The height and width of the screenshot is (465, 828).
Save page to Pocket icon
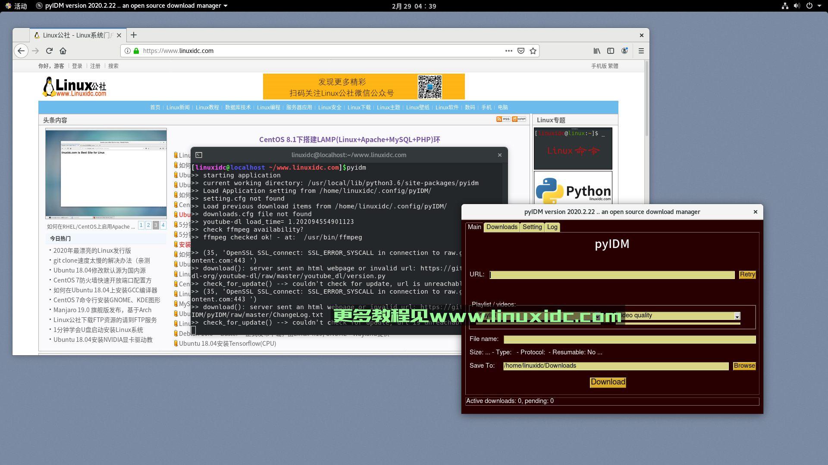pyautogui.click(x=521, y=51)
